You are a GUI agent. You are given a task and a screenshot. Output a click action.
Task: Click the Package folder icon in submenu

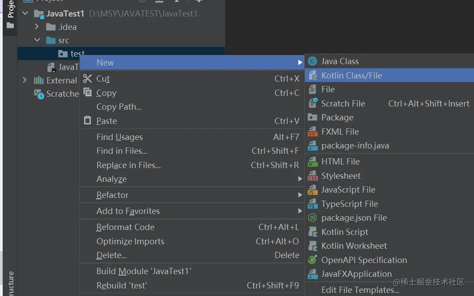(312, 117)
